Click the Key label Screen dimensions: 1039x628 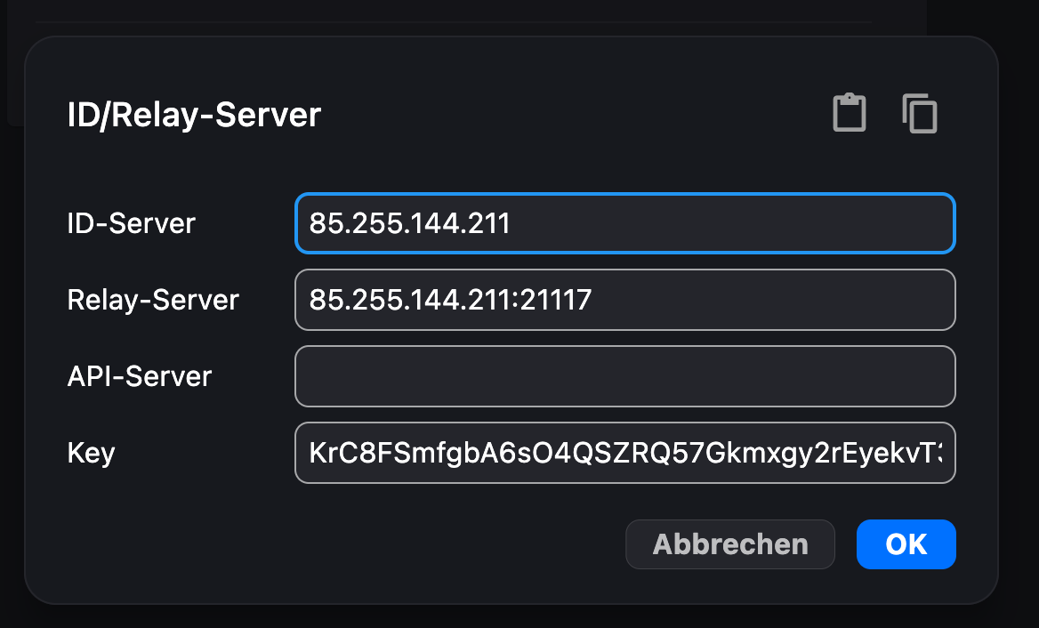[92, 453]
